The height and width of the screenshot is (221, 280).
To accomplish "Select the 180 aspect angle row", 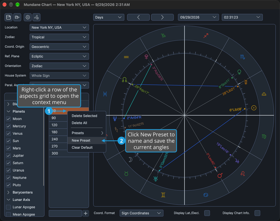I will click(x=58, y=132).
